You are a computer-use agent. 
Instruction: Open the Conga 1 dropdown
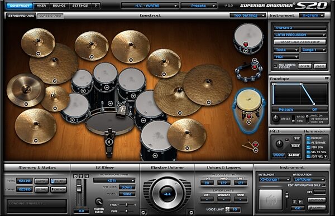(x=314, y=50)
